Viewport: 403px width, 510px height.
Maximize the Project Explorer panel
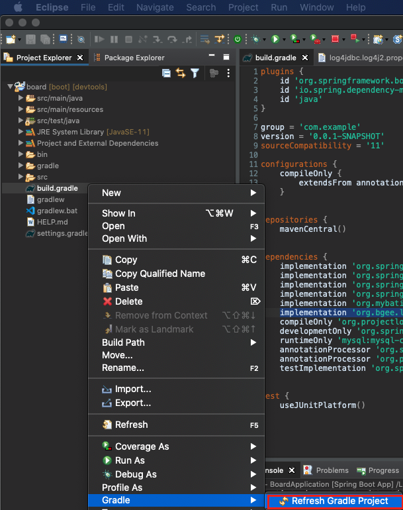[226, 57]
